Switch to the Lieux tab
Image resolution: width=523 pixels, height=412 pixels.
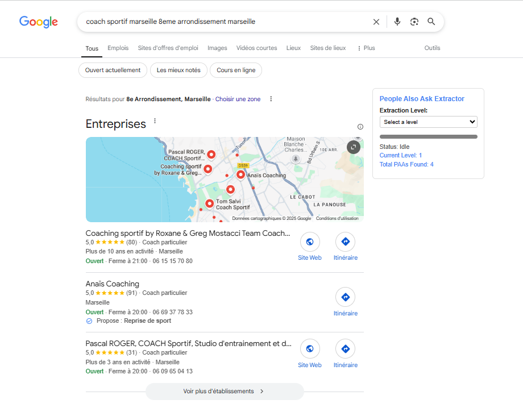click(x=293, y=48)
